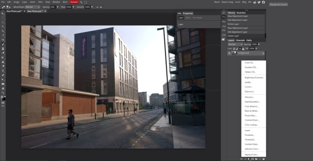Switch to the Channels tab
The image size is (313, 161).
click(240, 40)
